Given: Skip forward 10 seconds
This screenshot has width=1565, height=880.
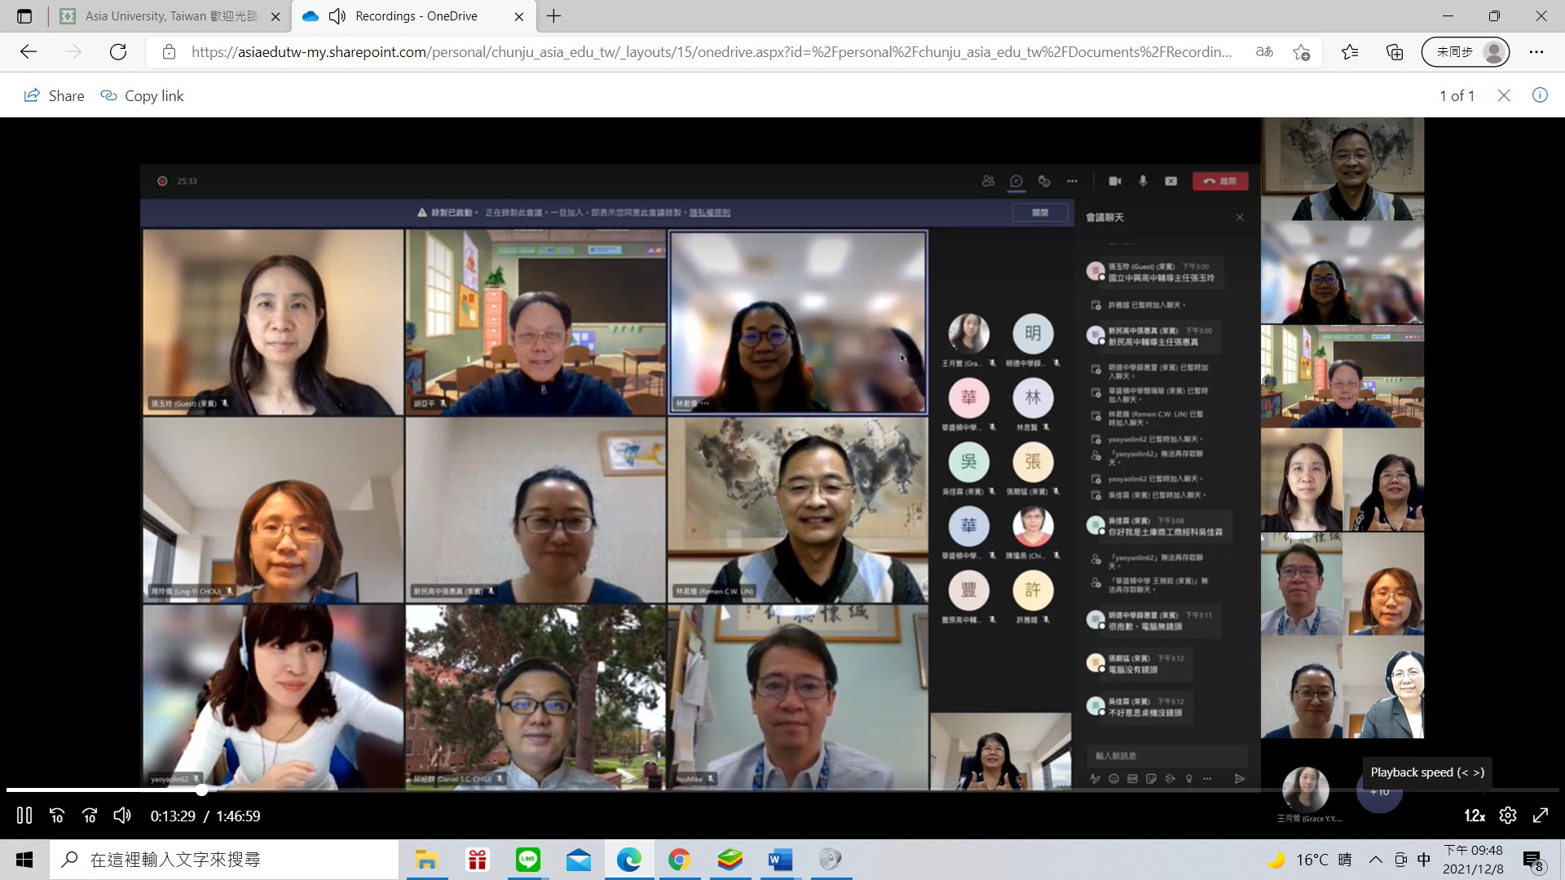Looking at the screenshot, I should tap(90, 816).
